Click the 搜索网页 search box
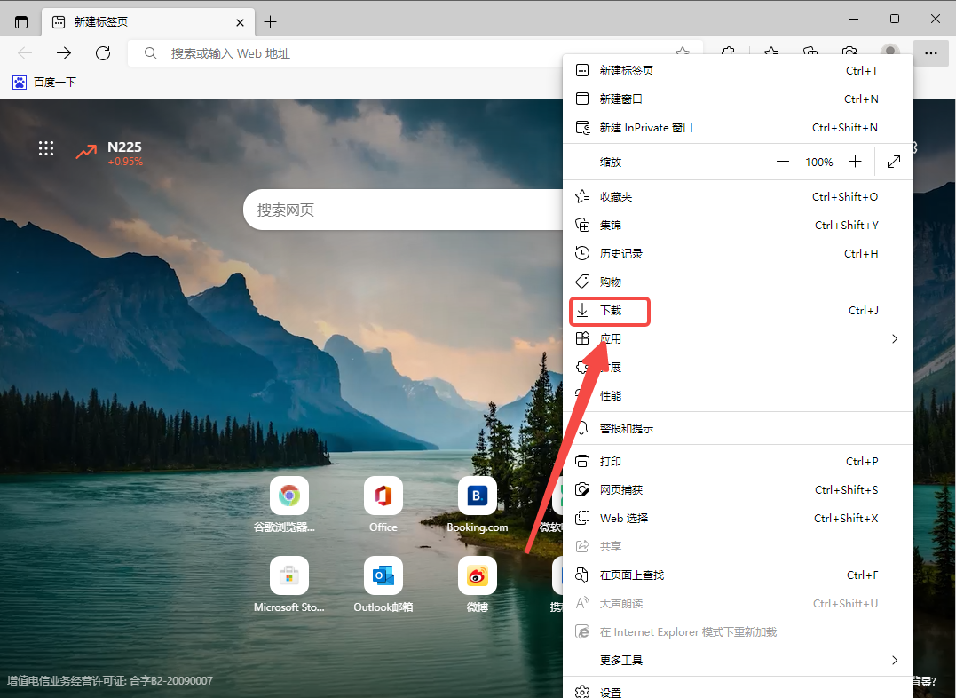The width and height of the screenshot is (956, 698). coord(402,210)
